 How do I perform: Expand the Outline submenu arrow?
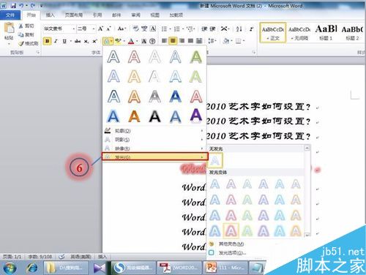pos(202,131)
